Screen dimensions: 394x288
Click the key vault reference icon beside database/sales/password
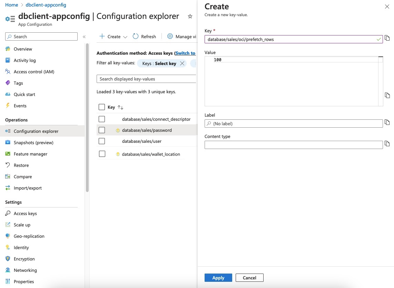(118, 130)
